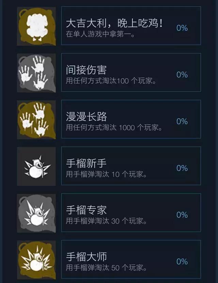Click the golden 手榴大师 grenade icon
This screenshot has height=283, width=218.
pyautogui.click(x=36, y=260)
